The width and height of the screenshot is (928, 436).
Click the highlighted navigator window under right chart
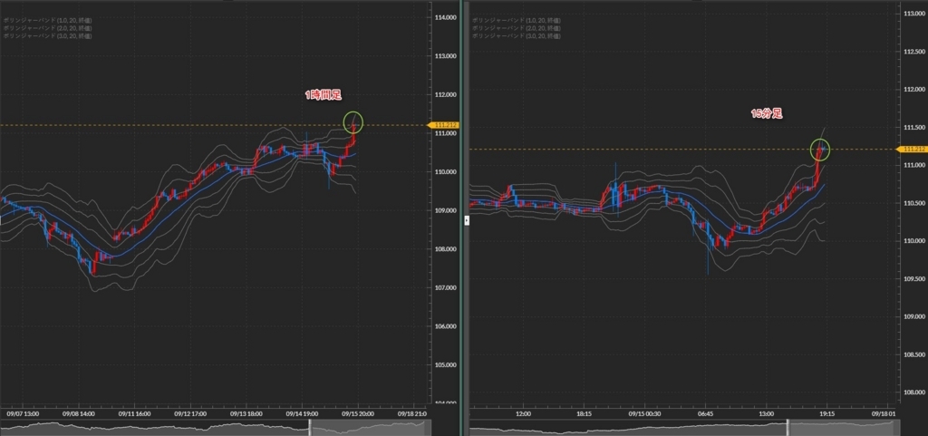844,427
